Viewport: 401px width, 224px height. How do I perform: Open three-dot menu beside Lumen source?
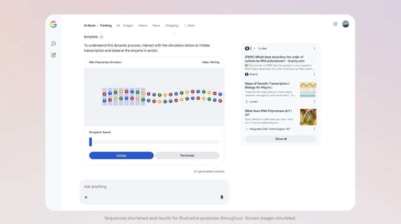pos(314,101)
